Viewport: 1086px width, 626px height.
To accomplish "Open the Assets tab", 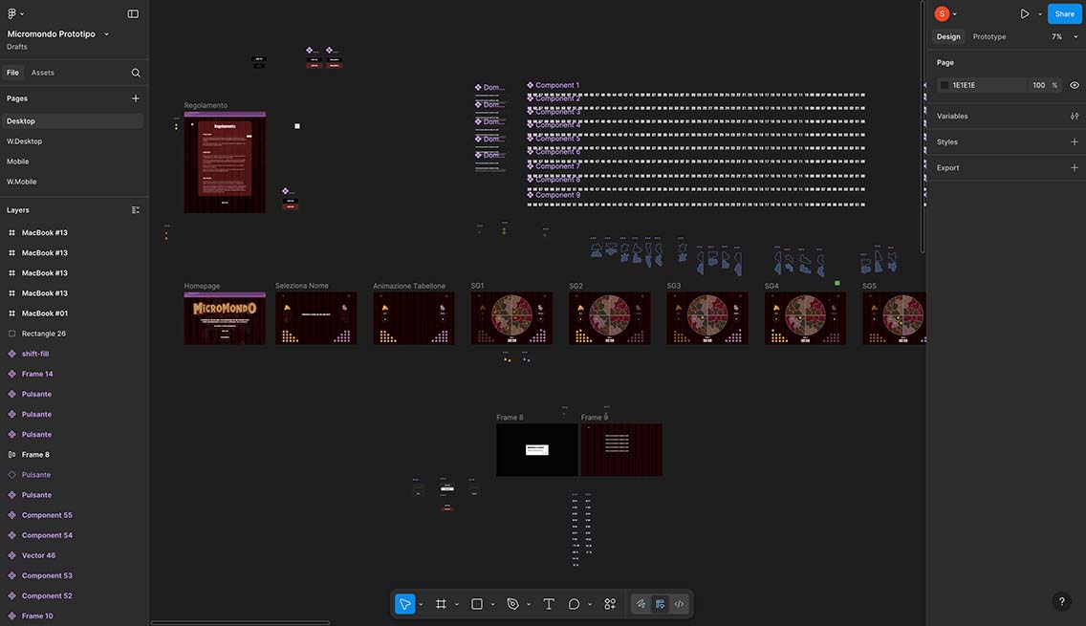I will [42, 73].
